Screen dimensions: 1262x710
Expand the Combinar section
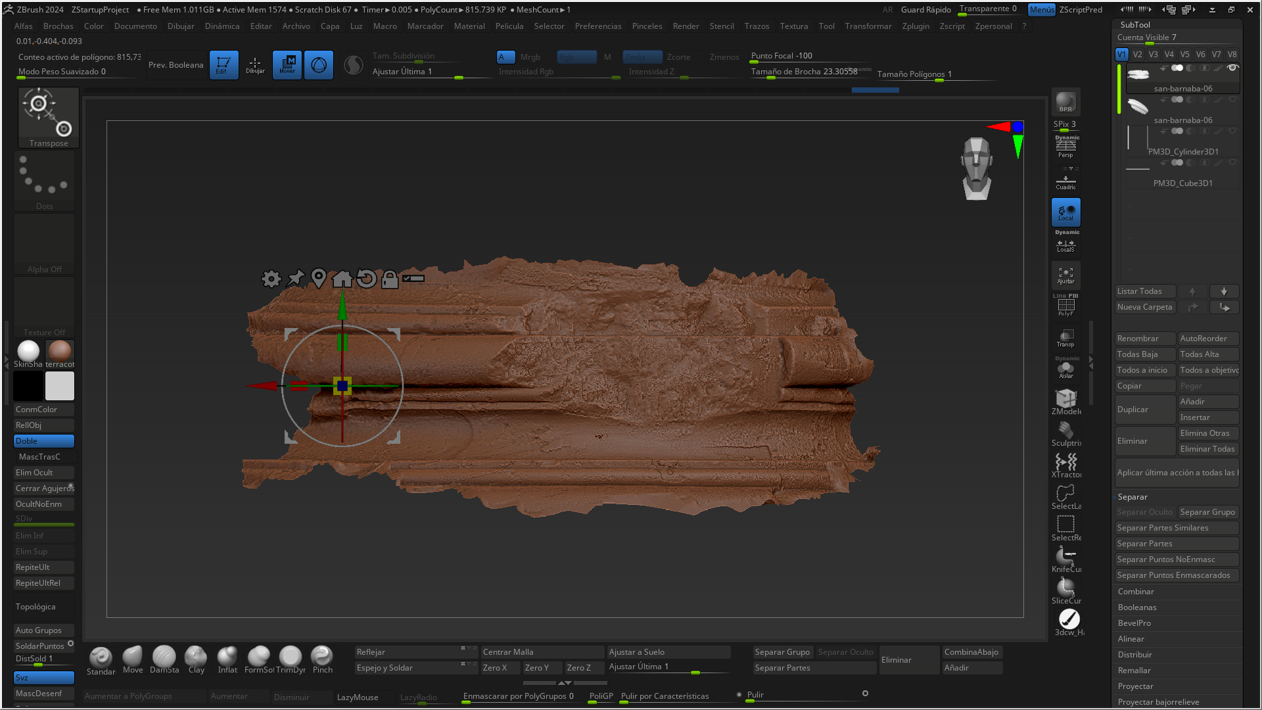[x=1136, y=592]
